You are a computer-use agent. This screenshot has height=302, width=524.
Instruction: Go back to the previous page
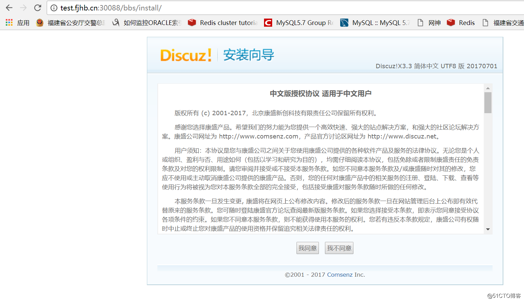click(9, 7)
